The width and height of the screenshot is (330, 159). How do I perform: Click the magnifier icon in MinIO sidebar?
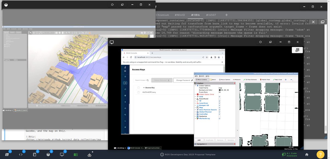click(125, 115)
